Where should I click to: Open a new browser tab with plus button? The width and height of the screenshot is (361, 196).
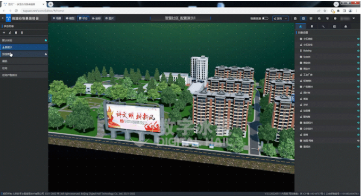(51, 4)
